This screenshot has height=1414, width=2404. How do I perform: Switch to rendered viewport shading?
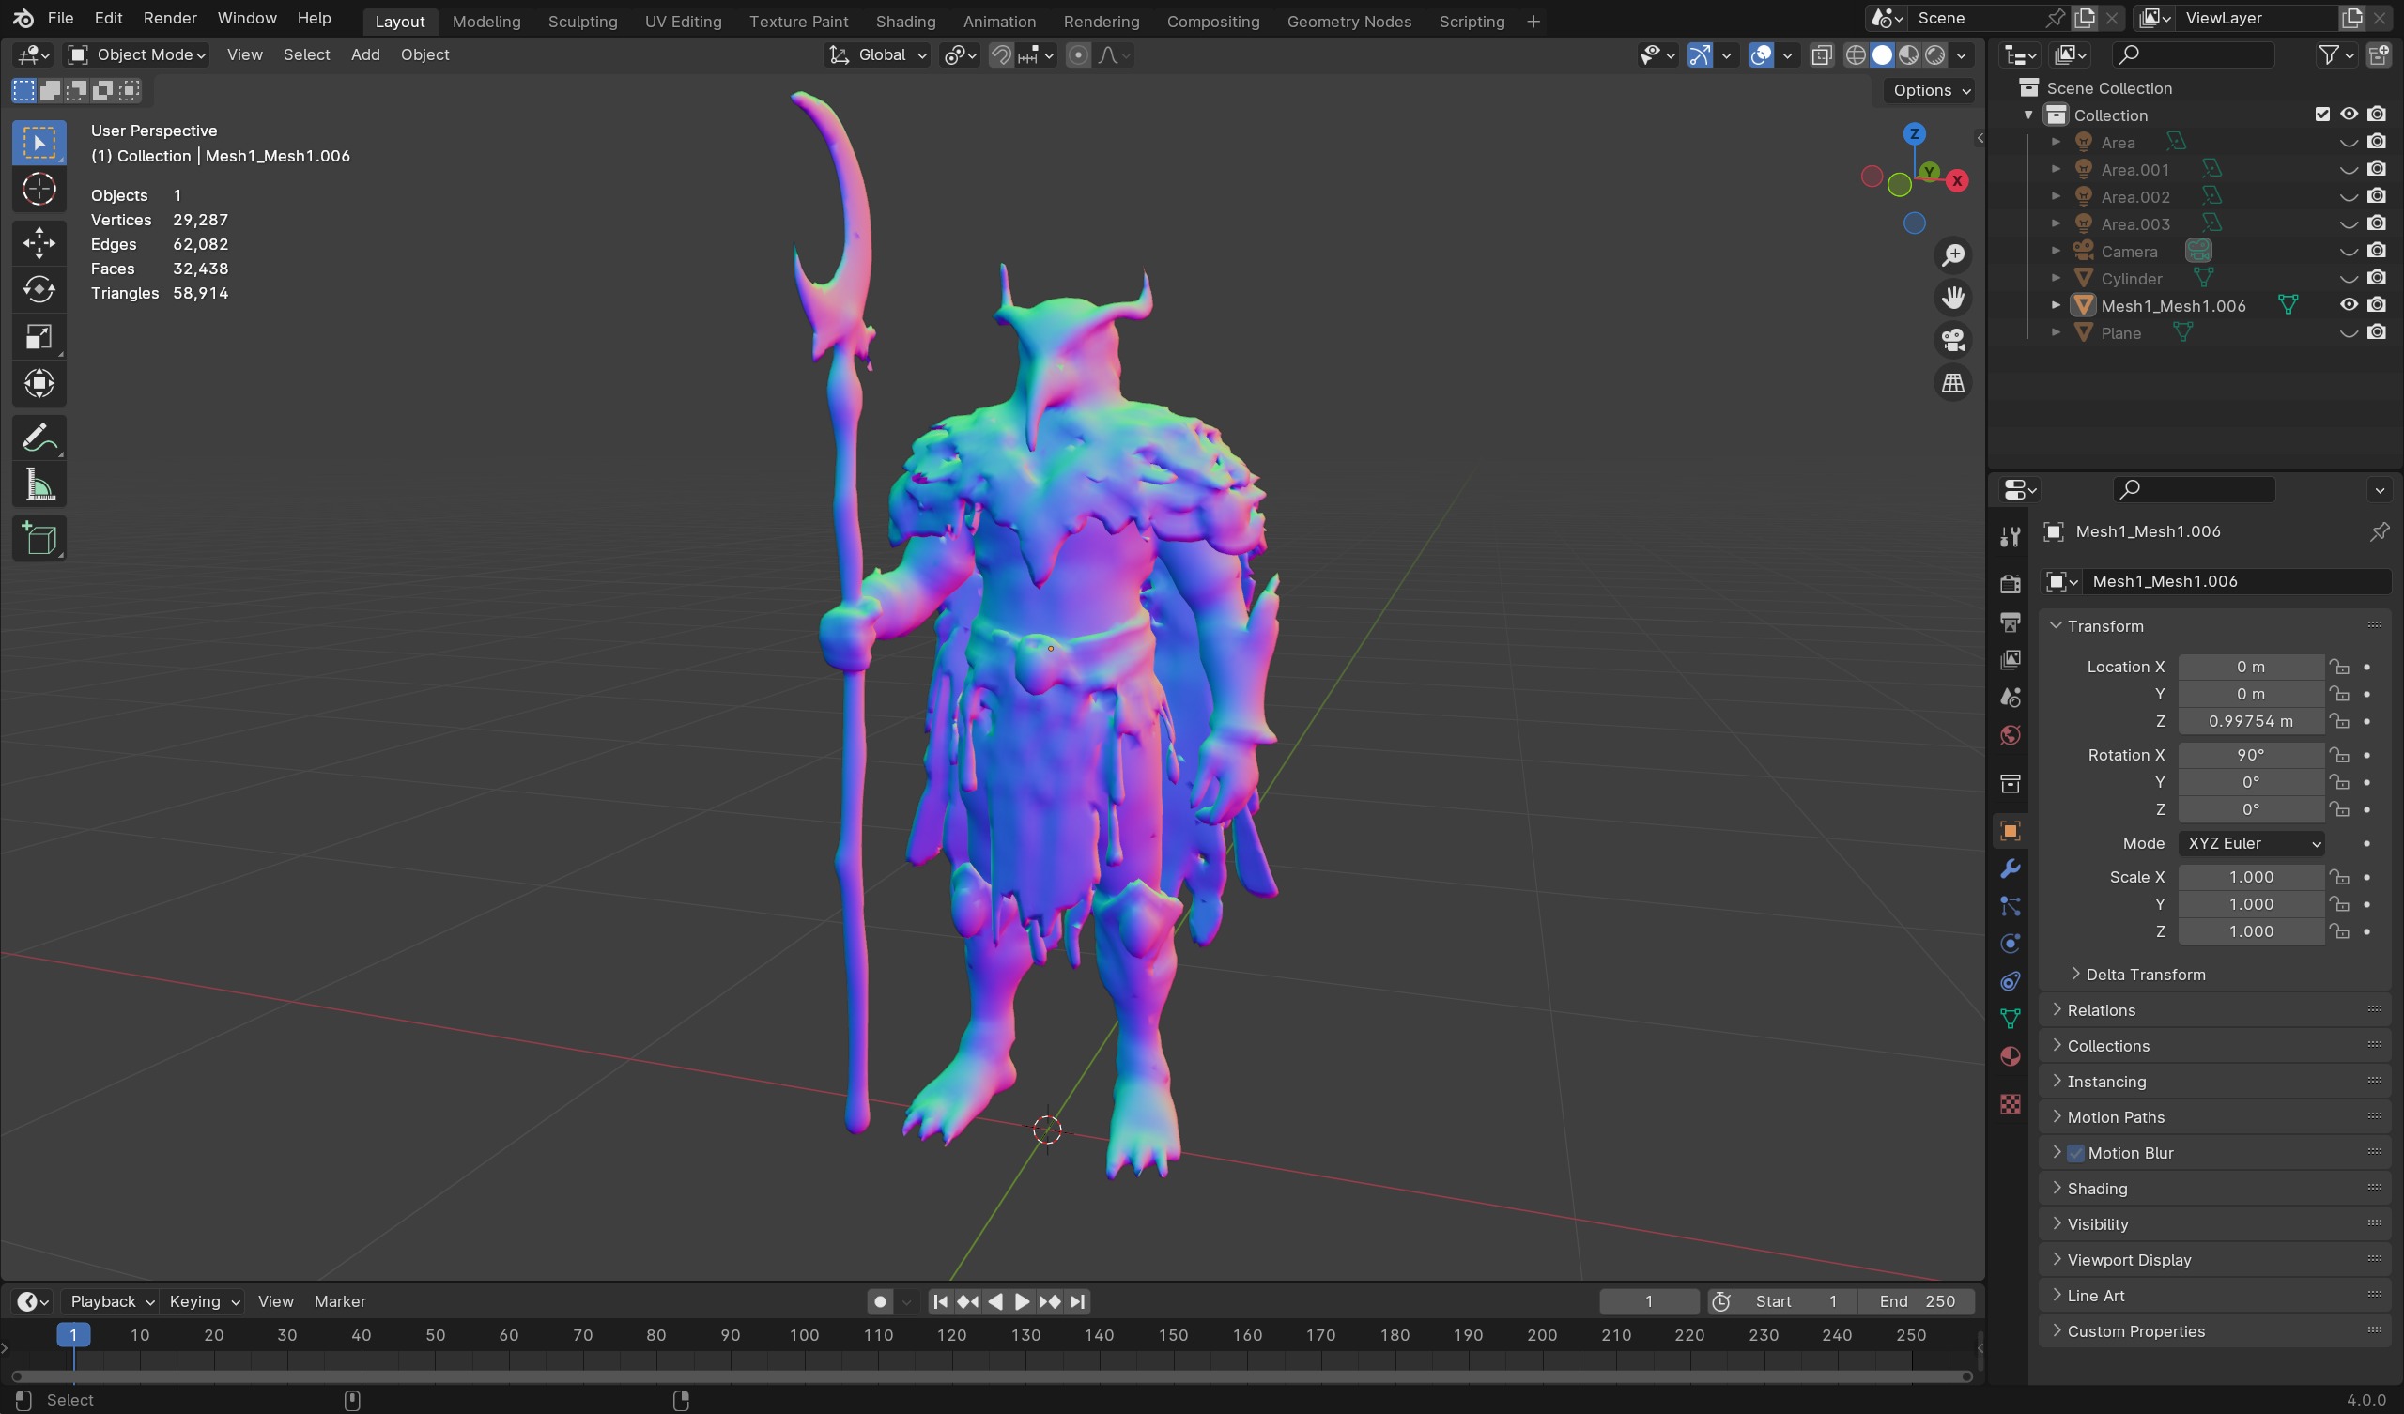point(1934,55)
